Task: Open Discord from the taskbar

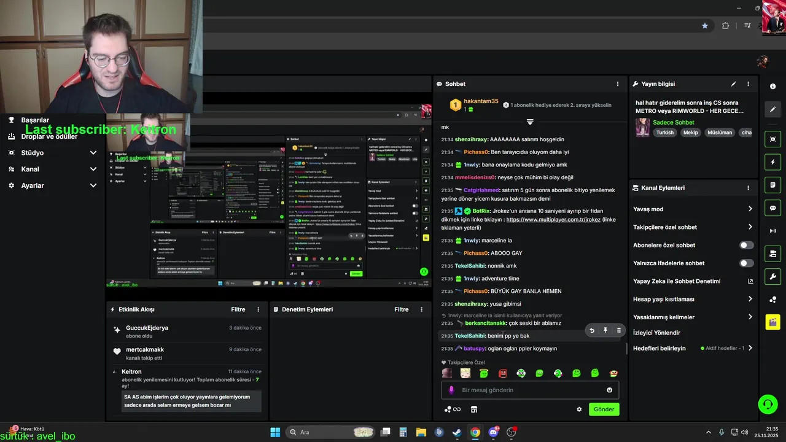Action: coord(493,432)
